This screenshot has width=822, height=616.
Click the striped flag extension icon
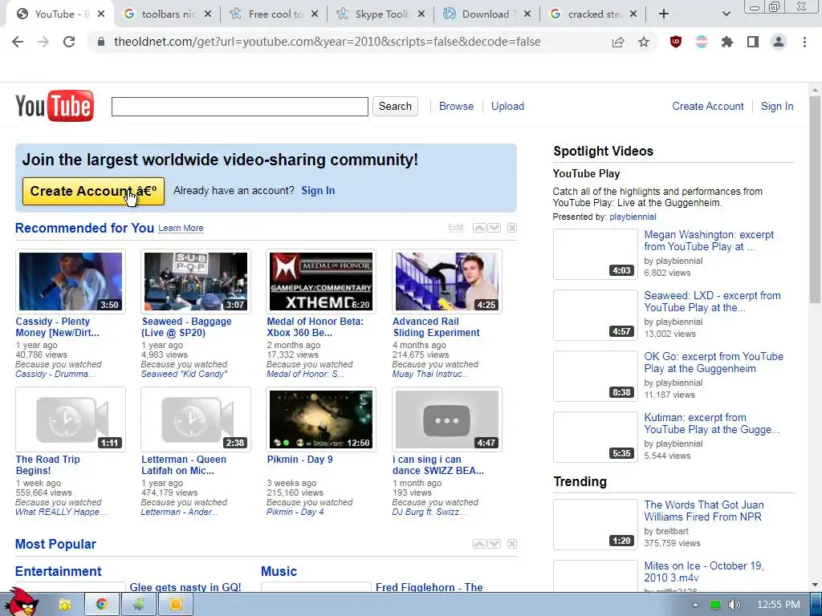[702, 42]
